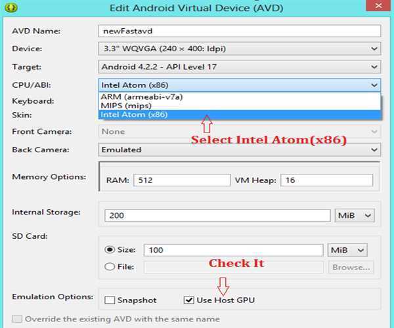
Task: Choose MIPS (mips) from the list
Action: click(126, 106)
